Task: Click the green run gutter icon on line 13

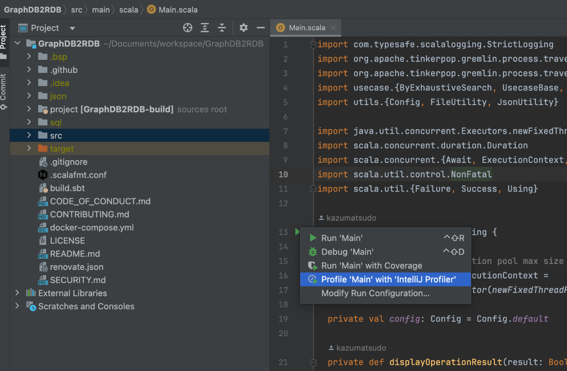Action: click(x=297, y=232)
